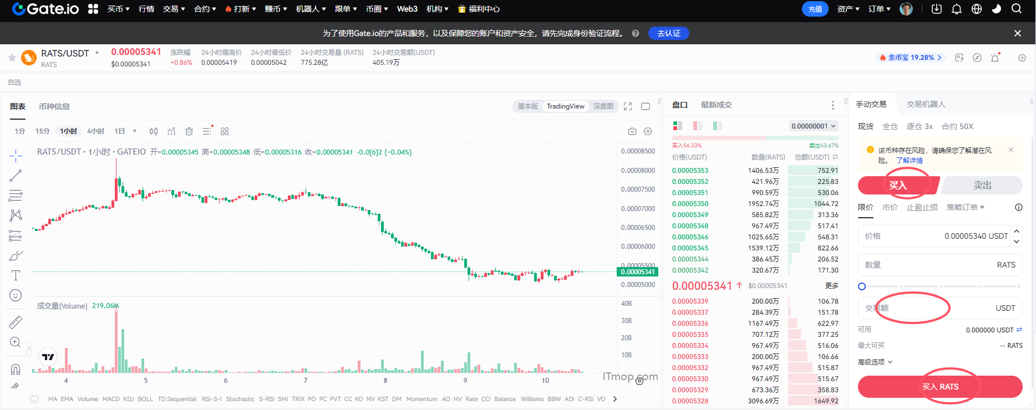Click the globe language icon
This screenshot has width=1036, height=410.
[x=977, y=9]
